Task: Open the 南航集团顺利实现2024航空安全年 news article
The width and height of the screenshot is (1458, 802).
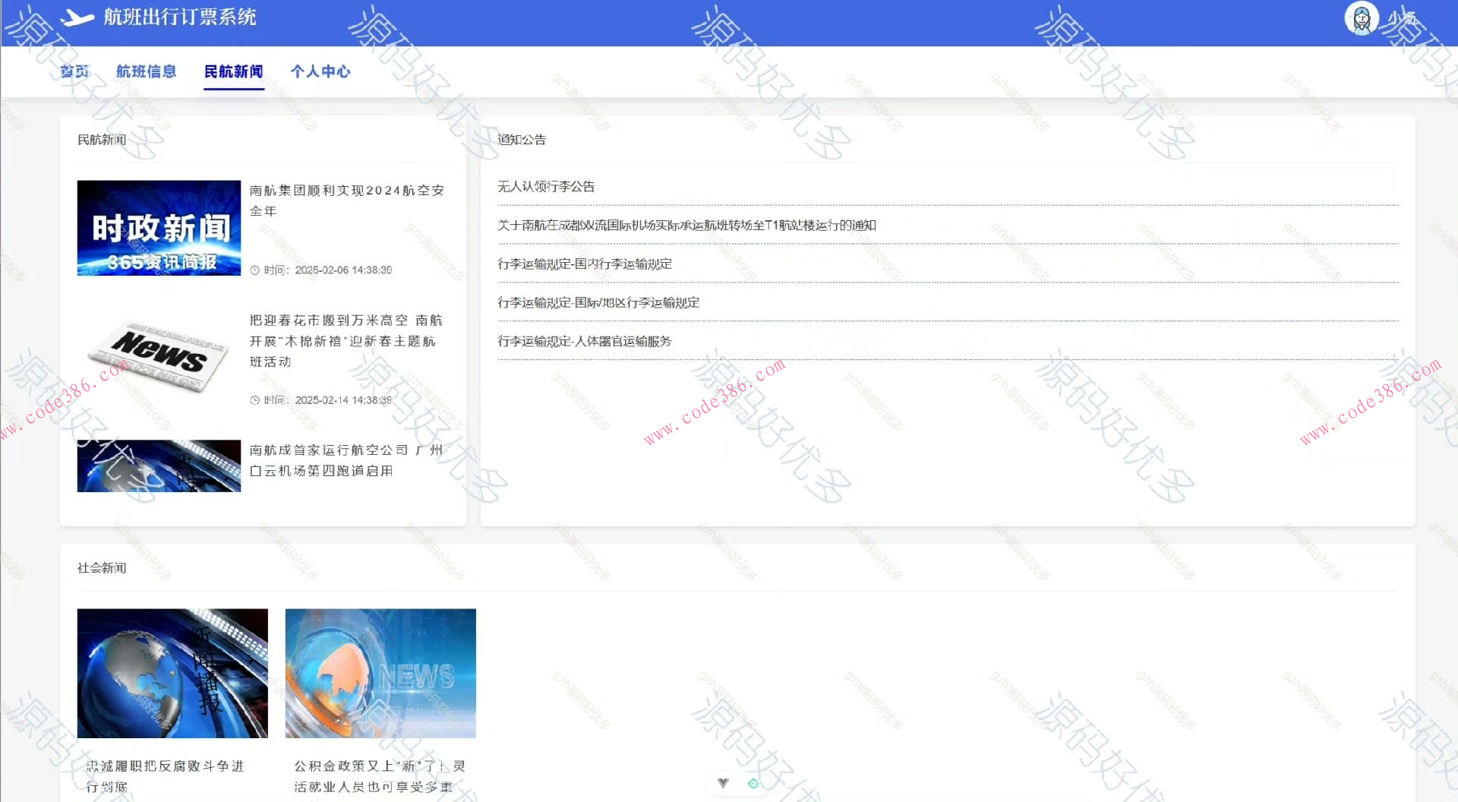Action: pos(347,200)
